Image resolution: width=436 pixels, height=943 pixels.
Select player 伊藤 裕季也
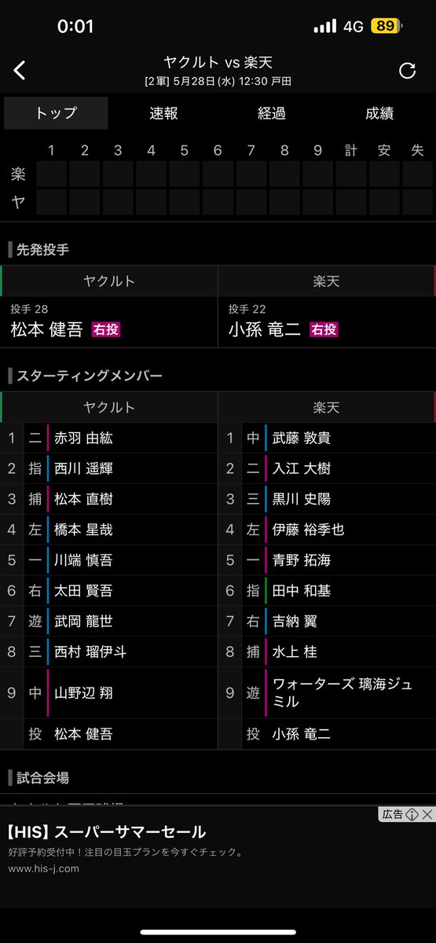pos(308,530)
